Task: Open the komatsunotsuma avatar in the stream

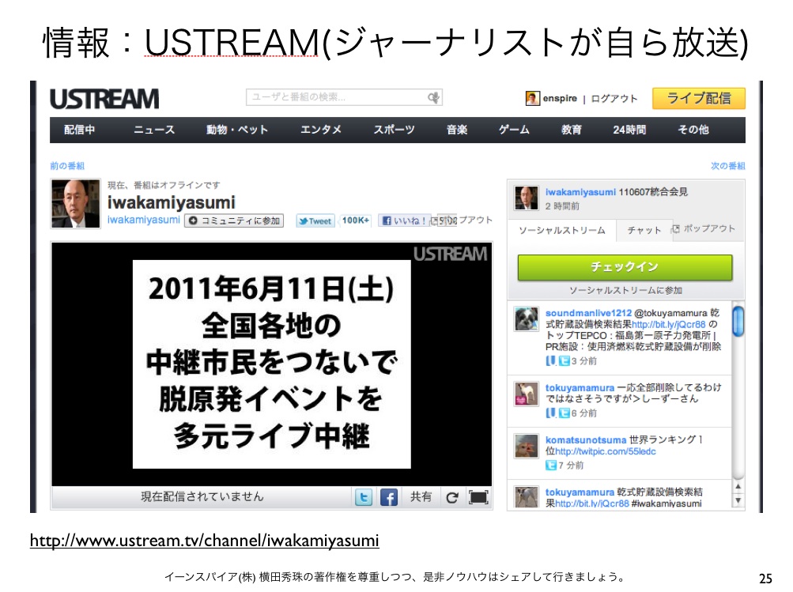Action: click(527, 446)
